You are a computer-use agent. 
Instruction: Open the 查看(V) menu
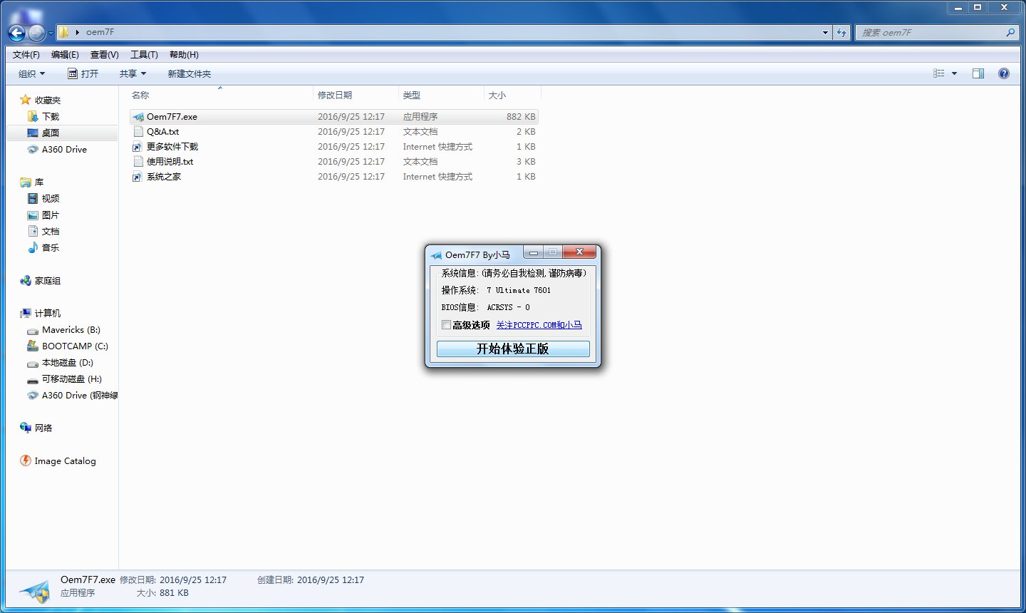click(x=103, y=54)
